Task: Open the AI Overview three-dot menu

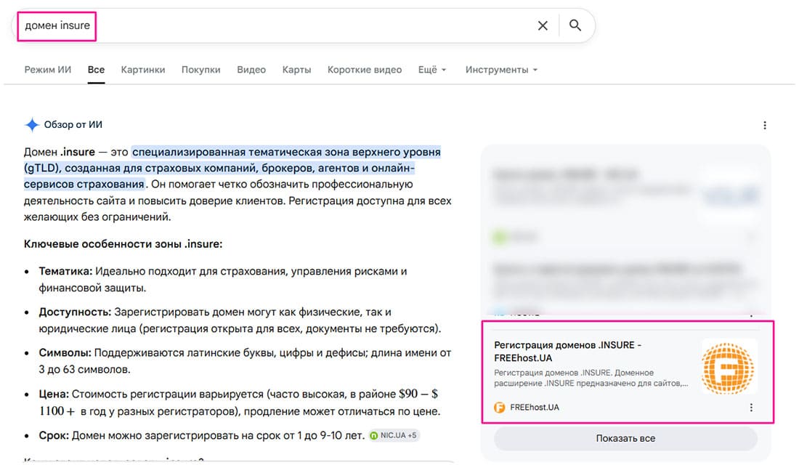Action: [764, 125]
